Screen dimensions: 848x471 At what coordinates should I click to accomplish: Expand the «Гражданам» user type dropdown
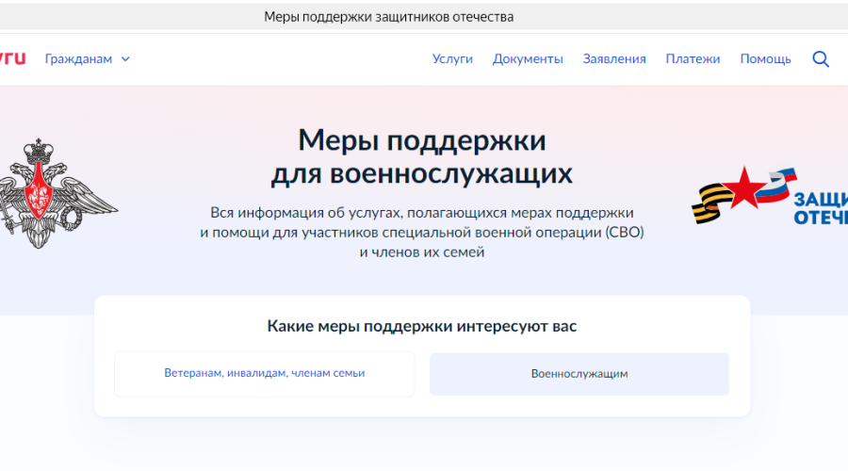(x=78, y=58)
